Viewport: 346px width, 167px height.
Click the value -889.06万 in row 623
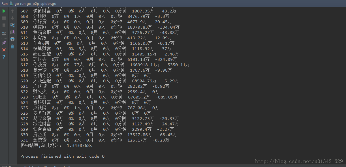point(167,97)
